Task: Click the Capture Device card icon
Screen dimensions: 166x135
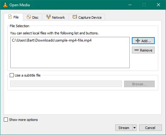Action: [75, 17]
